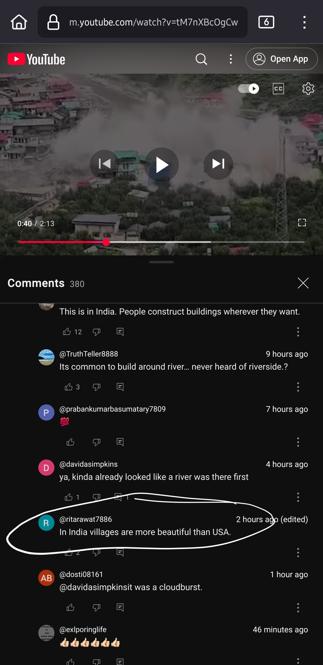323x665 pixels.
Task: Open options menu for @ritarawat7886 comment
Action: 298,552
